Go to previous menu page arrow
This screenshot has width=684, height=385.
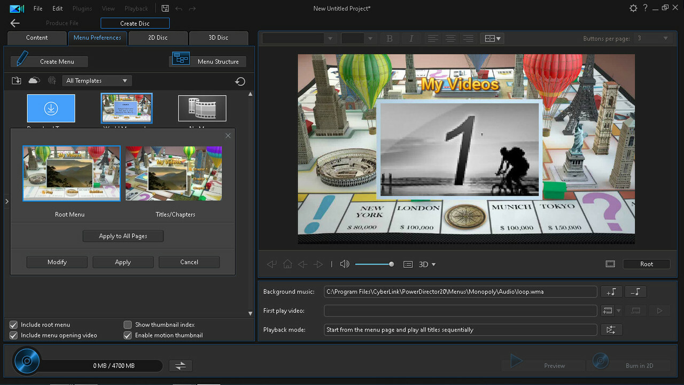tap(303, 264)
